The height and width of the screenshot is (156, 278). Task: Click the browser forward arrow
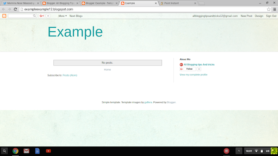click(10, 9)
